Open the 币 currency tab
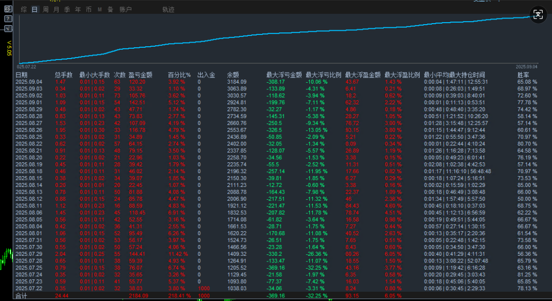 [89, 9]
